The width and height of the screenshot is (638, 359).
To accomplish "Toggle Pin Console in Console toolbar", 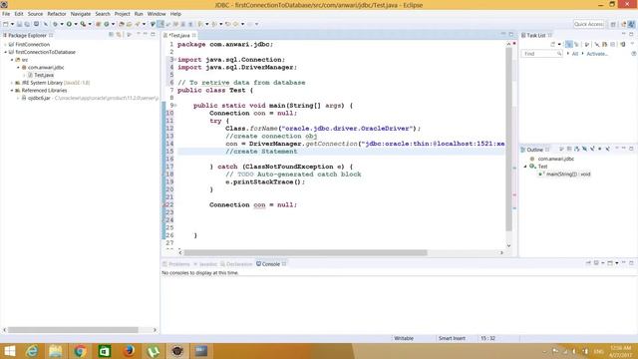I will (x=588, y=263).
